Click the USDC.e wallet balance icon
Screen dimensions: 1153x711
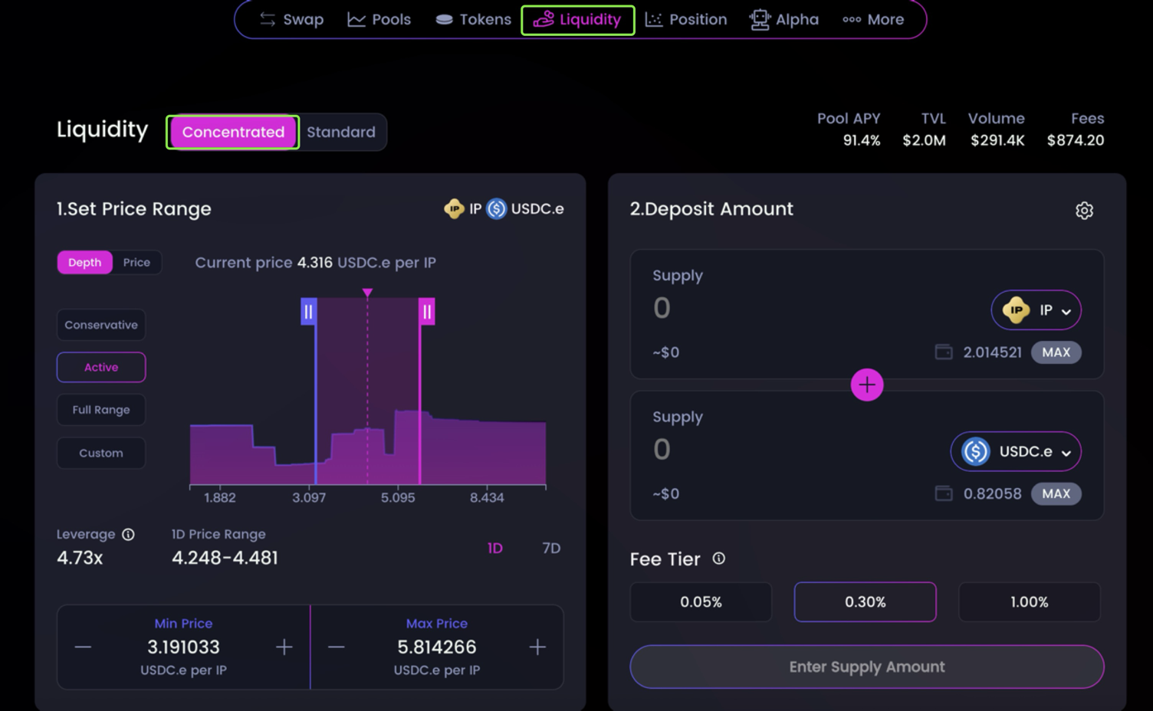point(944,493)
